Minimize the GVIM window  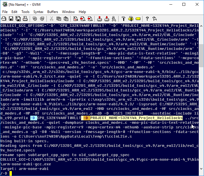171,4
